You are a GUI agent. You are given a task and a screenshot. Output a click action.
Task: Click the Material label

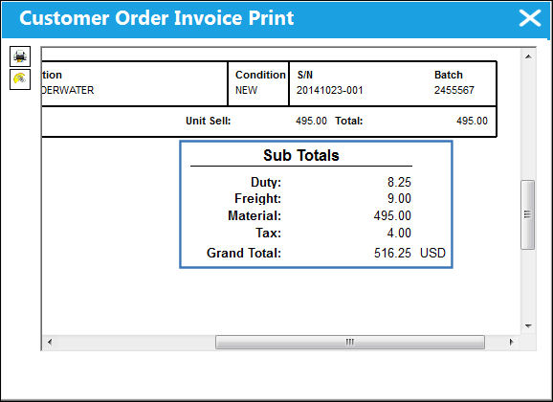coord(254,216)
